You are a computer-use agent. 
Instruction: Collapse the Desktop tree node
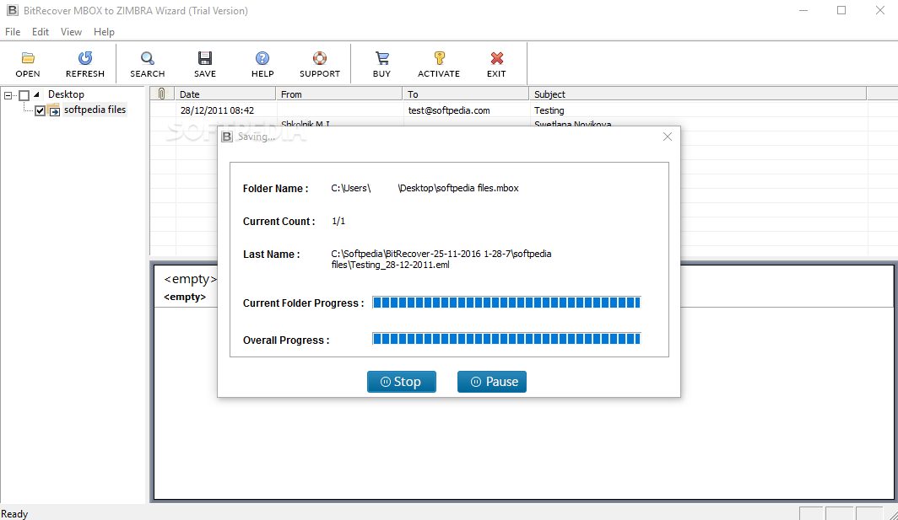8,95
